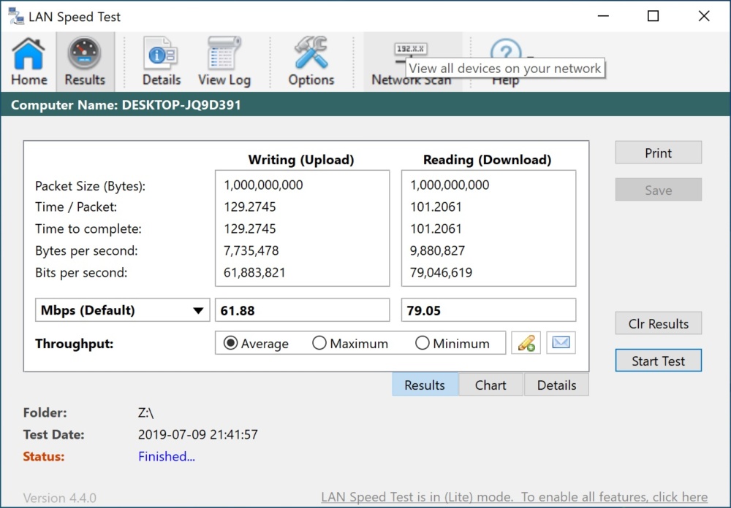Go to the Home toolbar icon

coord(29,61)
